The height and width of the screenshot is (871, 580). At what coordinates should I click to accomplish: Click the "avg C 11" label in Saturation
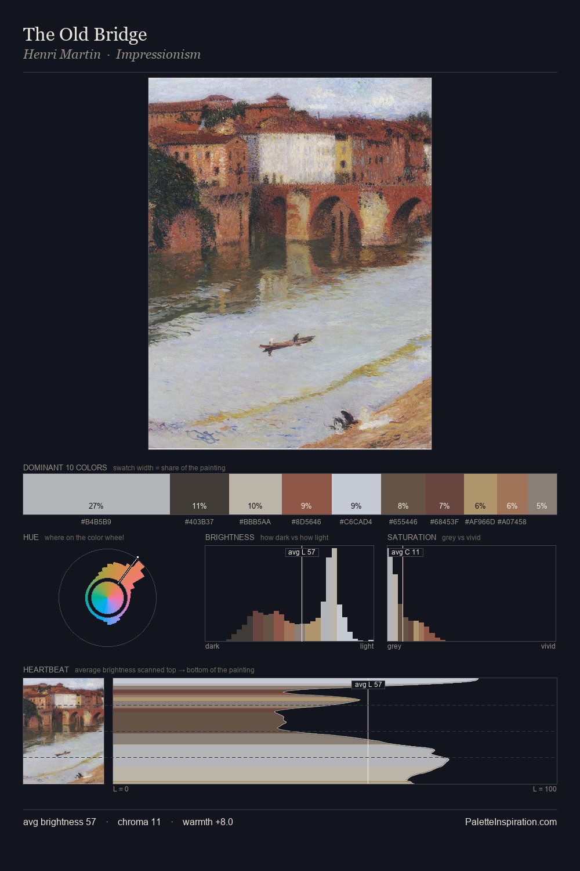[405, 552]
